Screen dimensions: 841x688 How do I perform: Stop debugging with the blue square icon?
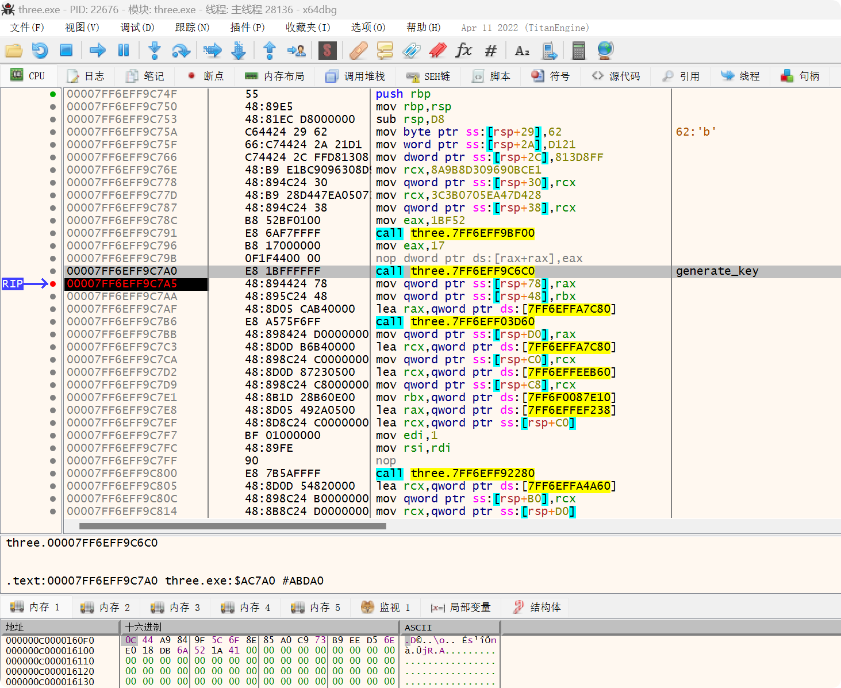[x=66, y=51]
